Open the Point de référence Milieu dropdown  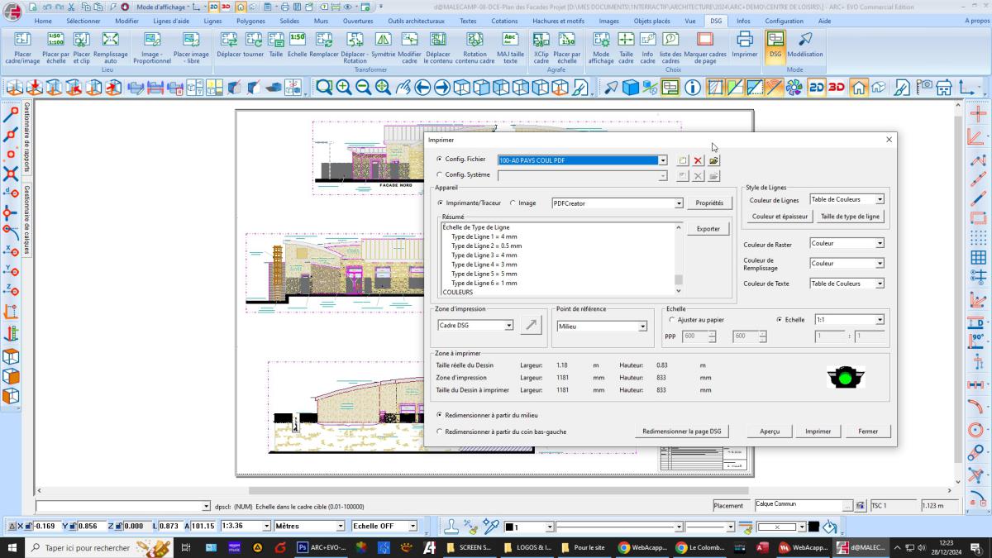642,327
